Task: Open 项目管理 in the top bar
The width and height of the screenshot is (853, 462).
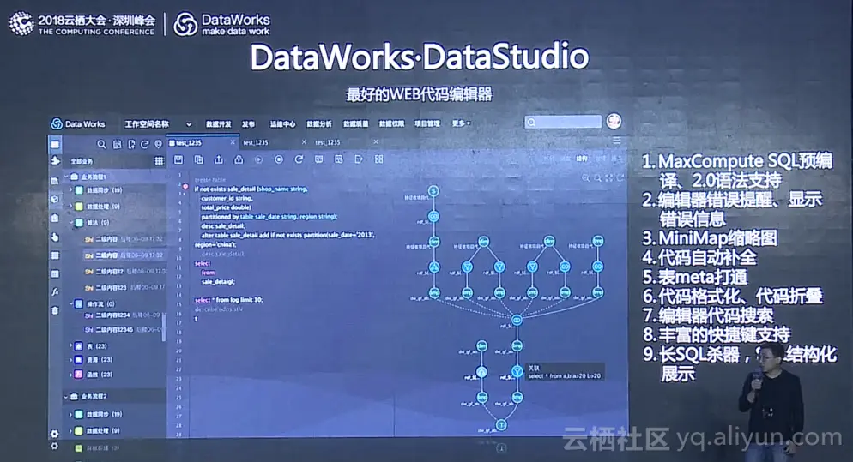Action: (427, 124)
